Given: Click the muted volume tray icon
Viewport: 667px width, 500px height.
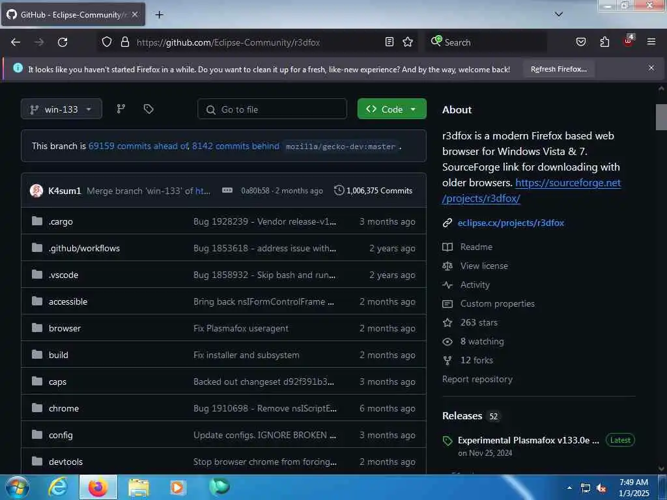Looking at the screenshot, I should 601,488.
